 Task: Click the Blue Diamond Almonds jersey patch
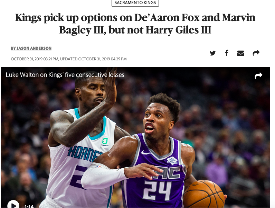pyautogui.click(x=172, y=160)
